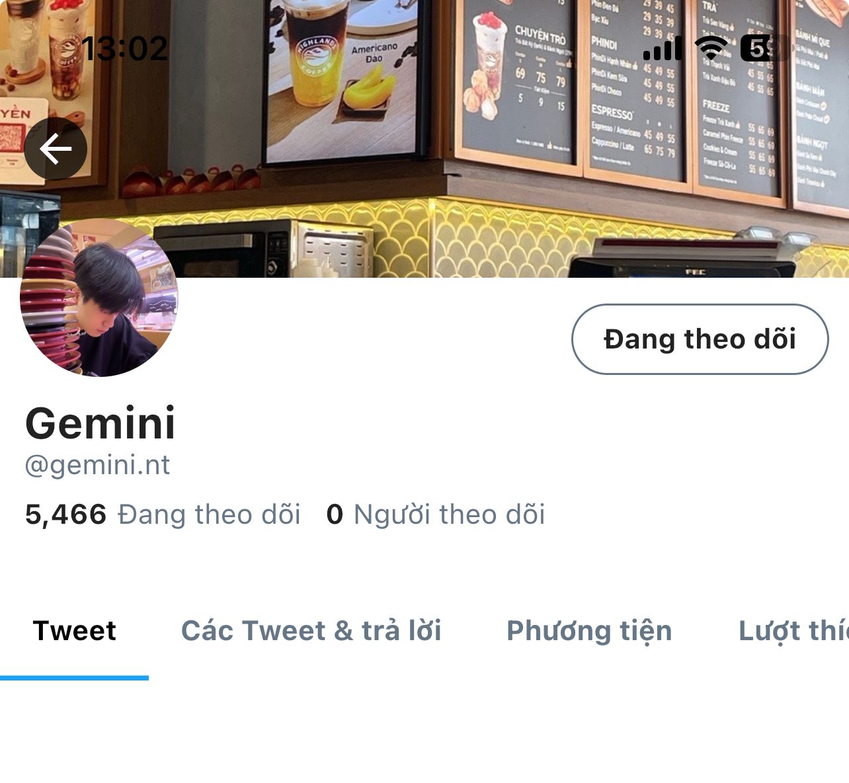Tap the blue indicator under Tweet tab
Image resolution: width=849 pixels, height=783 pixels.
(x=74, y=677)
